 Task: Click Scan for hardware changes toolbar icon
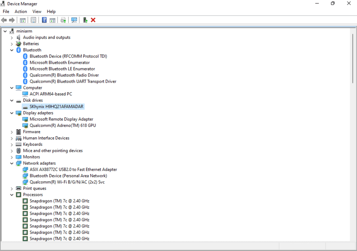(74, 20)
